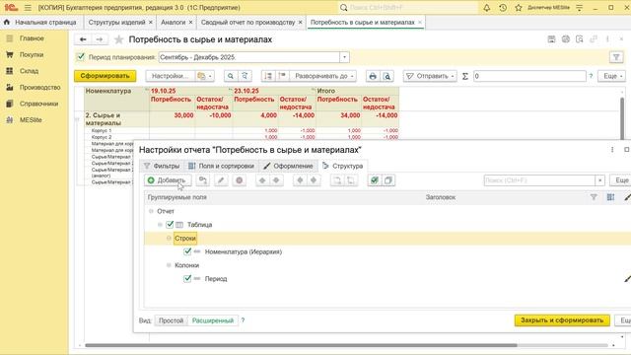Image resolution: width=631 pixels, height=355 pixels.
Task: Open Структуры изделий tab
Action: 116,23
